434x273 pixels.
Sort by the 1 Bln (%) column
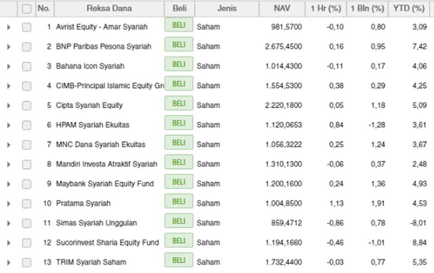[x=367, y=8]
